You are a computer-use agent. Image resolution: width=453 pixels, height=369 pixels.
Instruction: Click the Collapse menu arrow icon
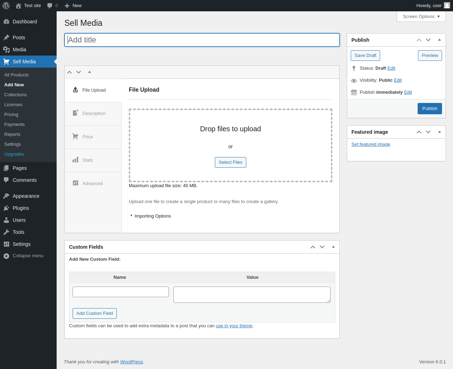pyautogui.click(x=6, y=256)
